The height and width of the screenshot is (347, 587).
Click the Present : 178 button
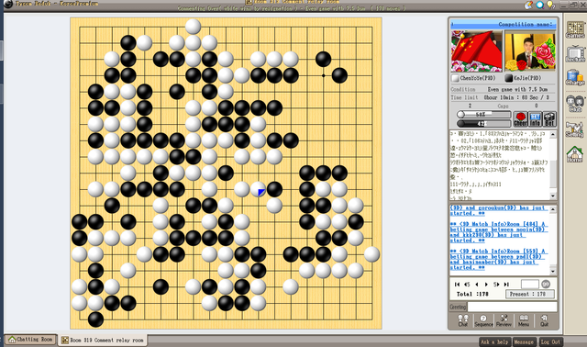point(530,294)
